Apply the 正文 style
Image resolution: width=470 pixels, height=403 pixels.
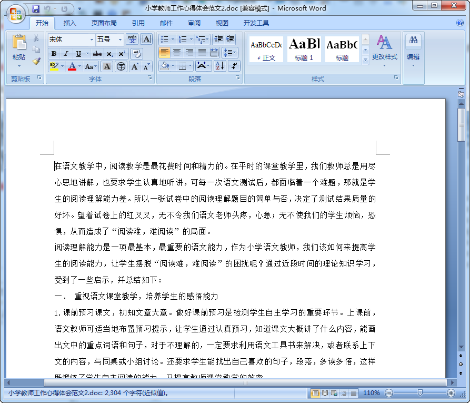point(266,50)
